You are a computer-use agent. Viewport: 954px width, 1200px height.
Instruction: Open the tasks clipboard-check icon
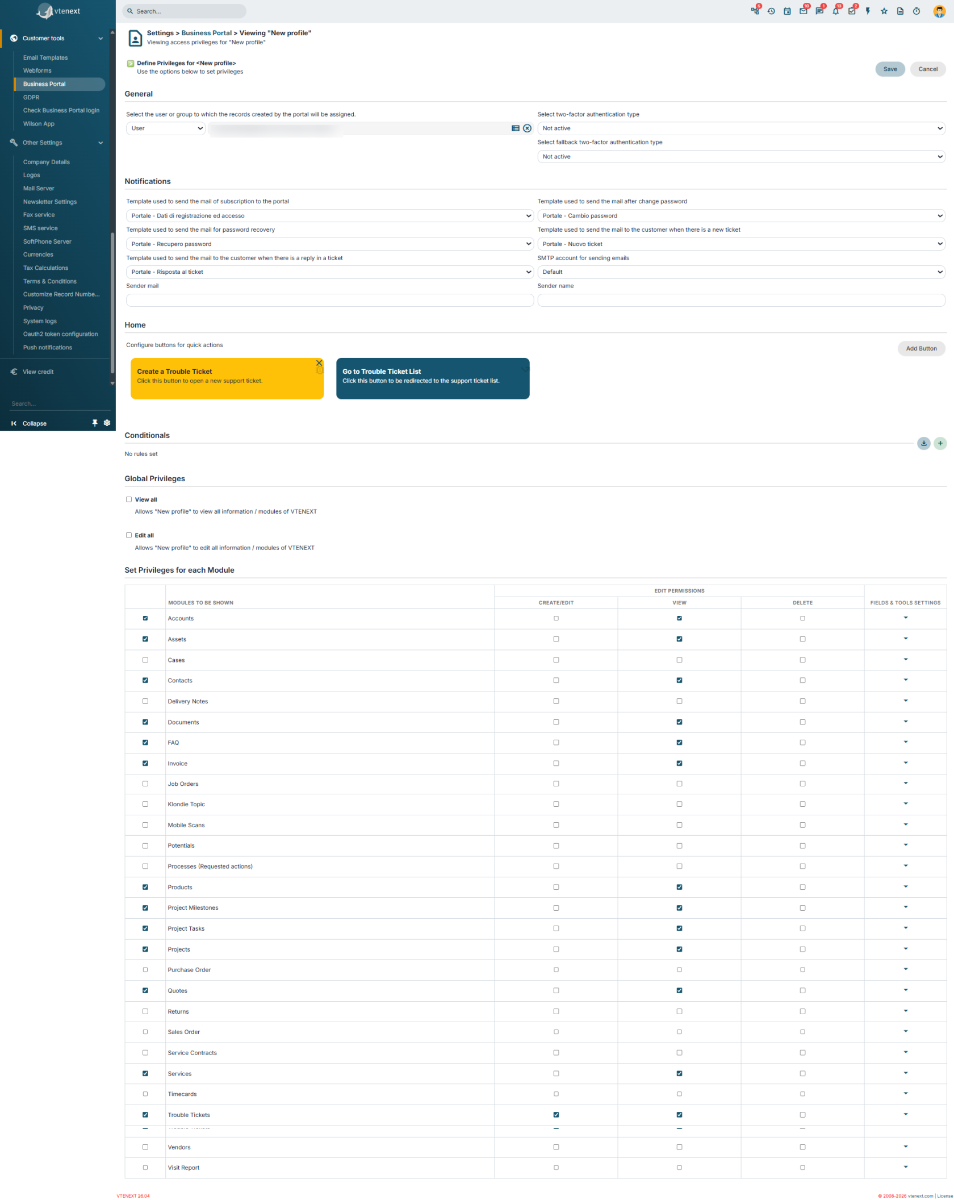click(x=852, y=11)
